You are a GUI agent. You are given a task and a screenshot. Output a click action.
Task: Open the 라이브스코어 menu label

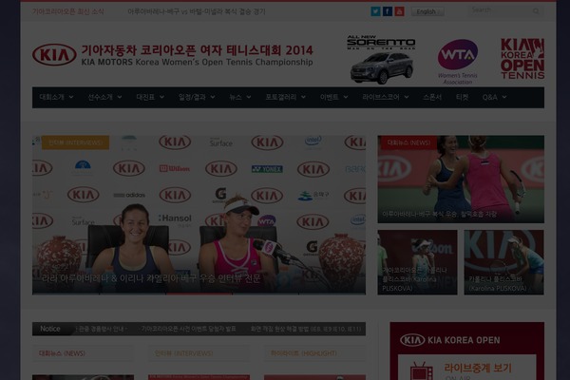coord(381,97)
